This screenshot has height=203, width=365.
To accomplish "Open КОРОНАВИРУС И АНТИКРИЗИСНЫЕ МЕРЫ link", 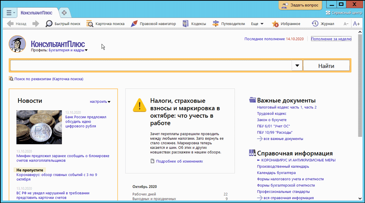I will point(298,160).
